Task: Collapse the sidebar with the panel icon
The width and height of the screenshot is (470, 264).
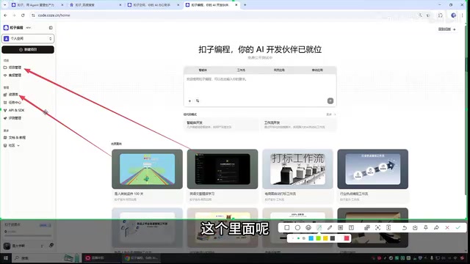Action: 51,28
